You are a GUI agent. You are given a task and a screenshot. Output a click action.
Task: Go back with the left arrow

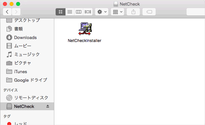pos(7,12)
